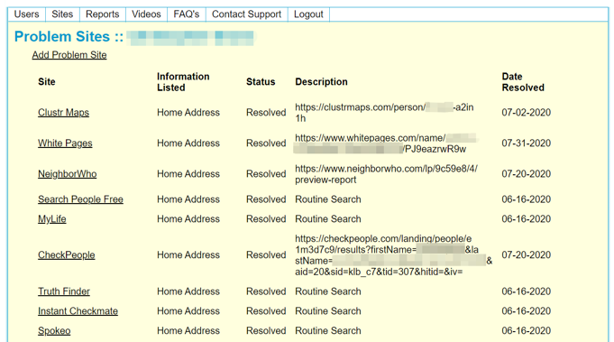Click date 07-20-2020 in NeighborWho row

point(527,173)
